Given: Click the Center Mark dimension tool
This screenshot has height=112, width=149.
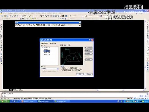Looking at the screenshot, I should tap(52, 25).
